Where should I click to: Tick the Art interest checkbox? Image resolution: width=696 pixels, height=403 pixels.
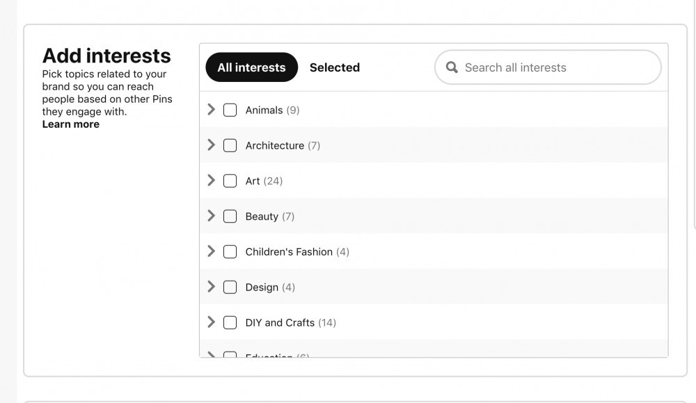tap(230, 181)
